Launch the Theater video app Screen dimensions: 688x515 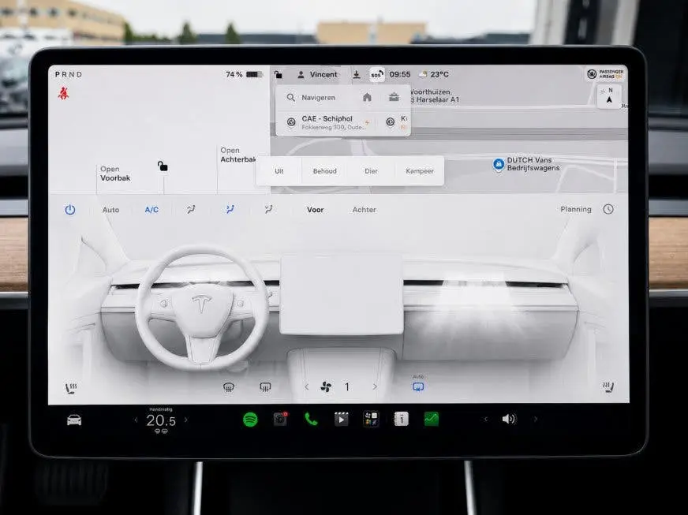[341, 420]
